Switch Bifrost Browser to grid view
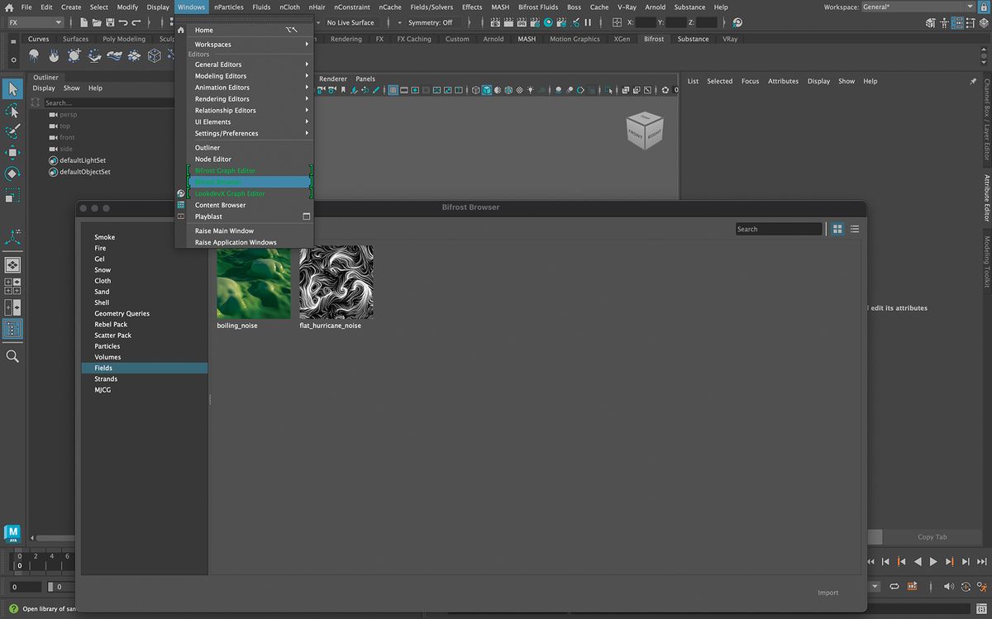Viewport: 992px width, 619px height. 837,229
